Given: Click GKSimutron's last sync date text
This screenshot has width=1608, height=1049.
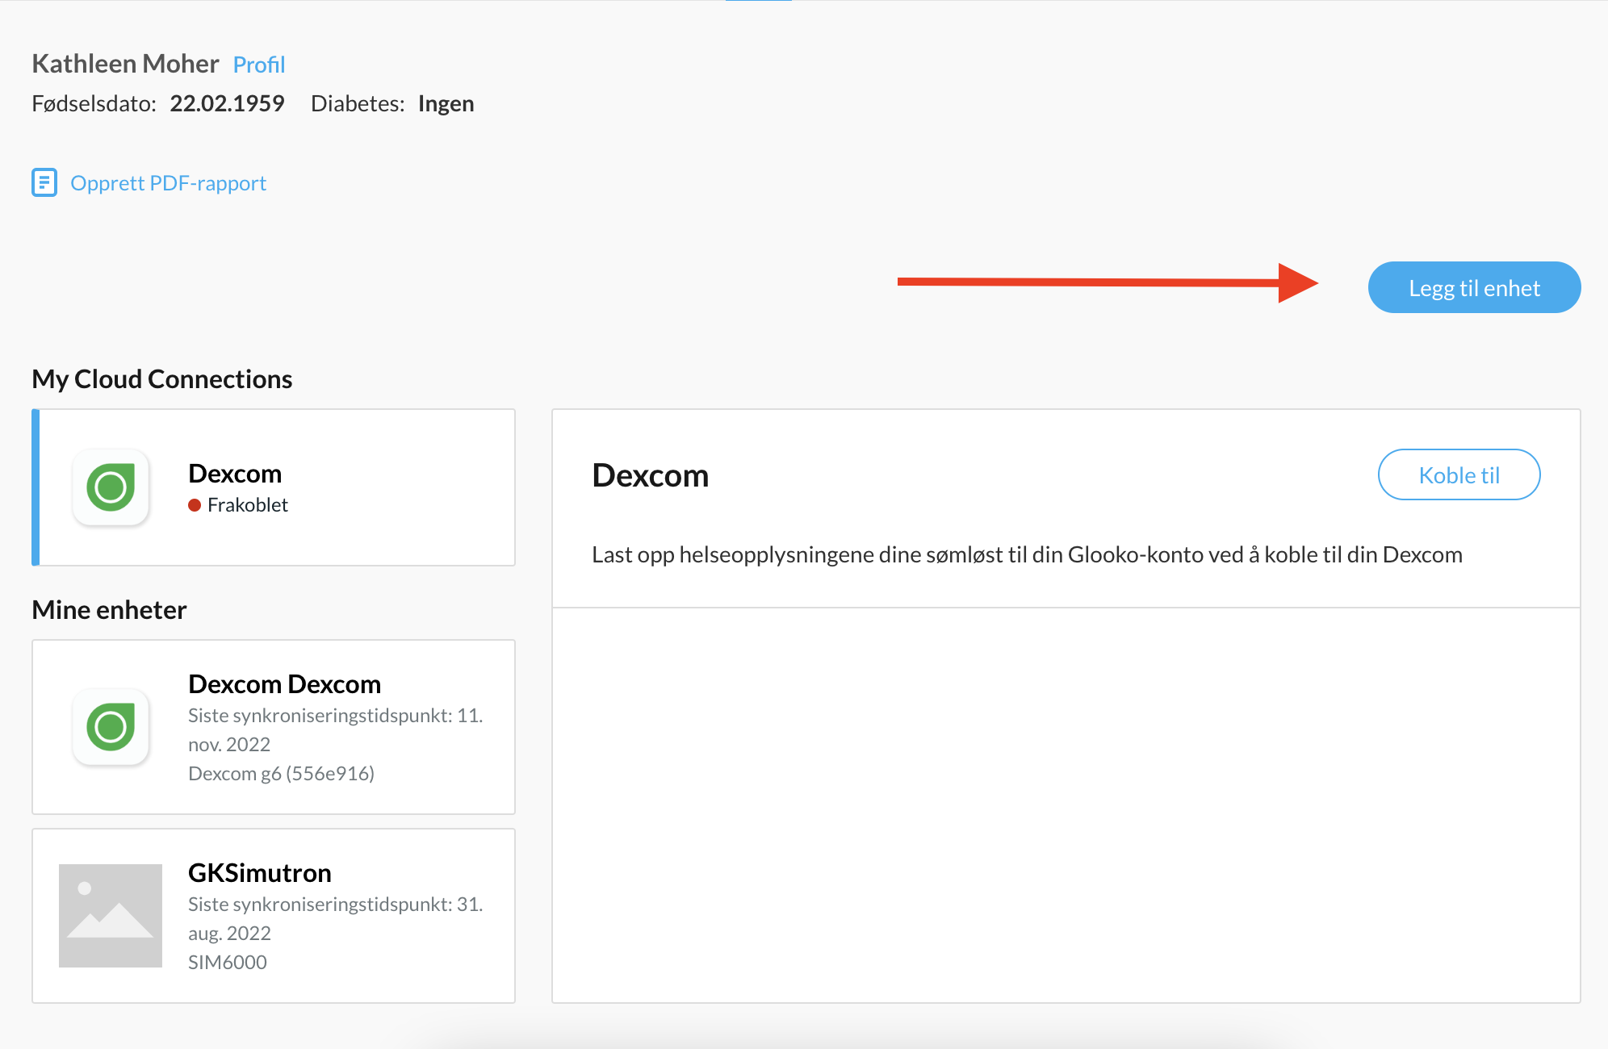Looking at the screenshot, I should pos(335,918).
